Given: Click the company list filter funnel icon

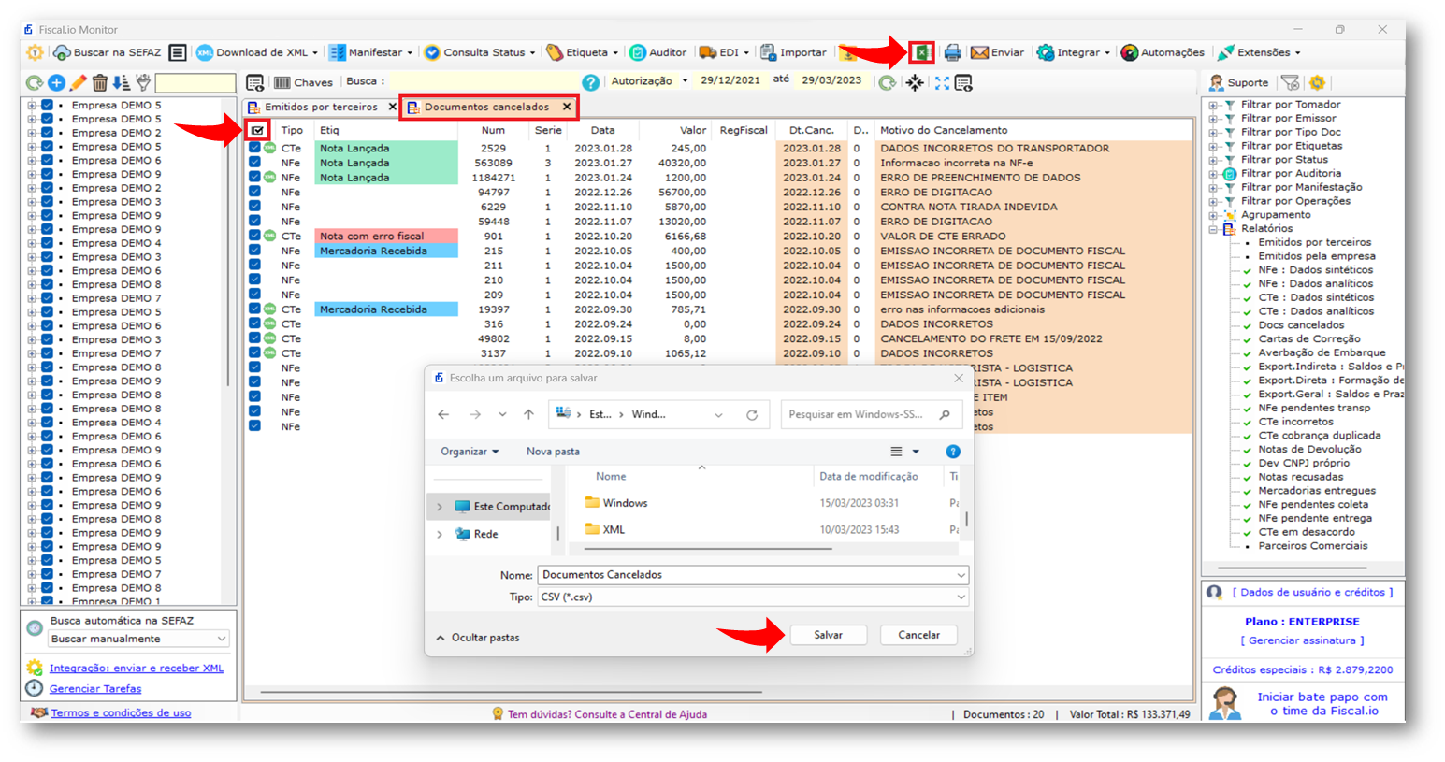Looking at the screenshot, I should coord(142,83).
